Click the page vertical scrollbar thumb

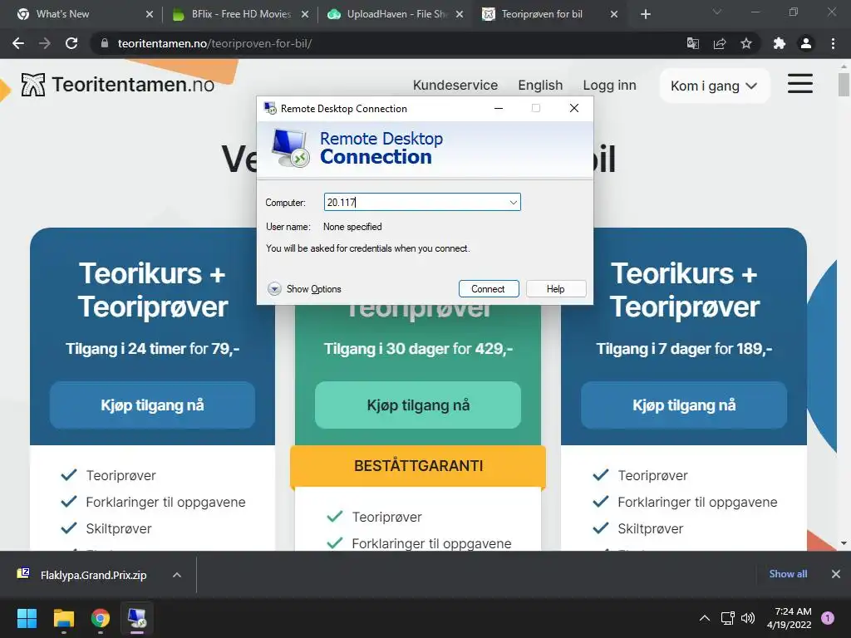click(x=844, y=85)
